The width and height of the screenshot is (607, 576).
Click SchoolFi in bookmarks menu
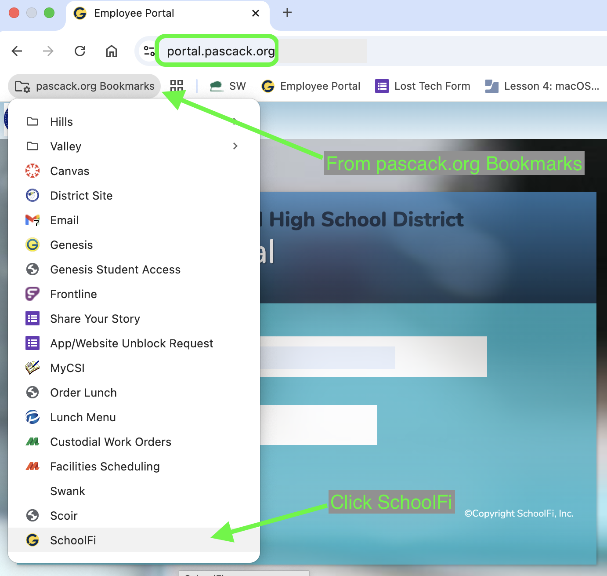pos(134,540)
